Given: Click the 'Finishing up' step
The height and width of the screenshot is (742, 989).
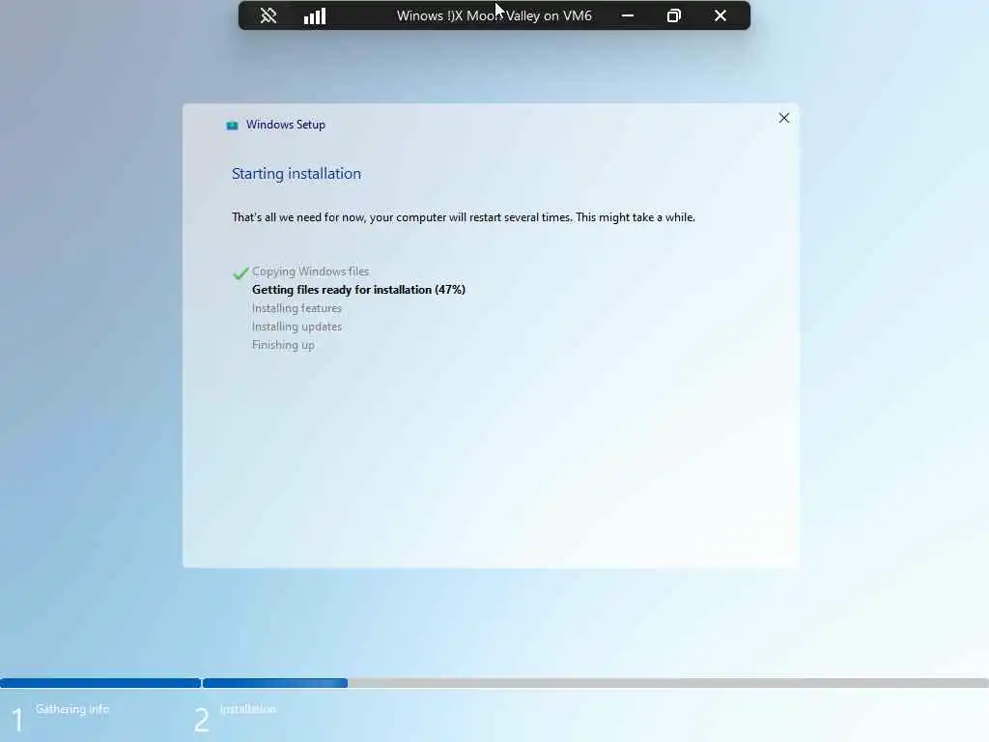Looking at the screenshot, I should 283,345.
